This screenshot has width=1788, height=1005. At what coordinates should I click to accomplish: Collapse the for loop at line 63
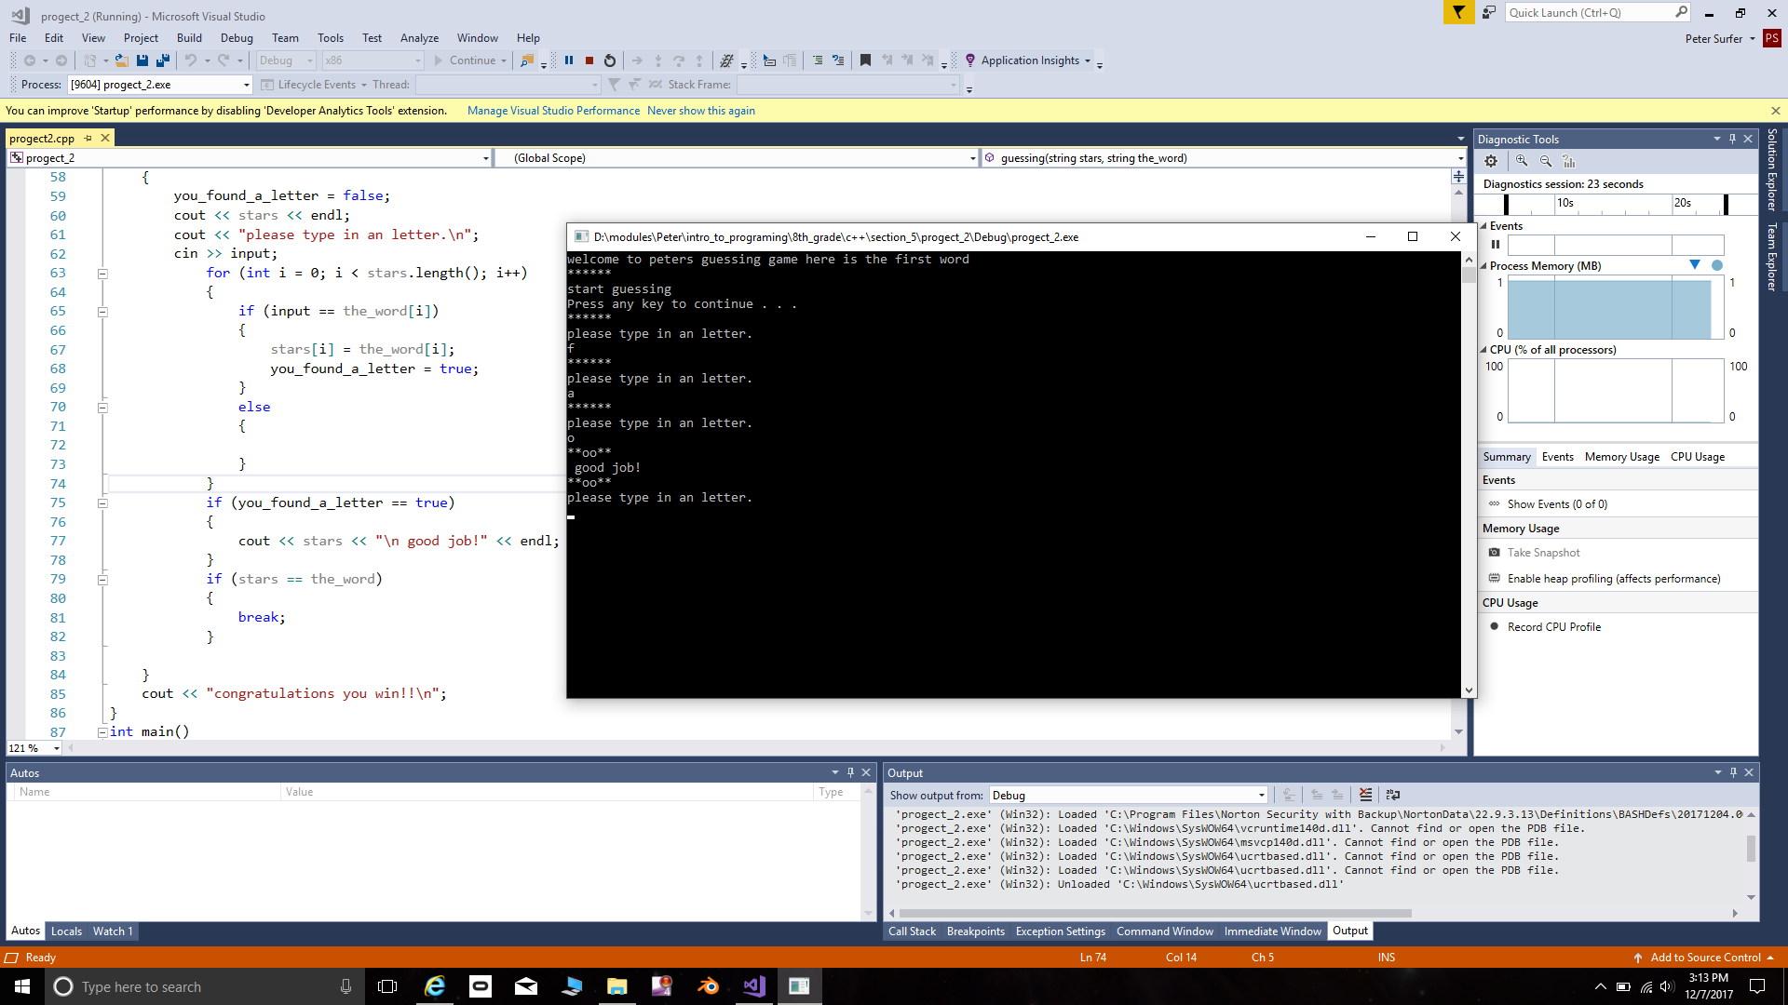click(102, 274)
